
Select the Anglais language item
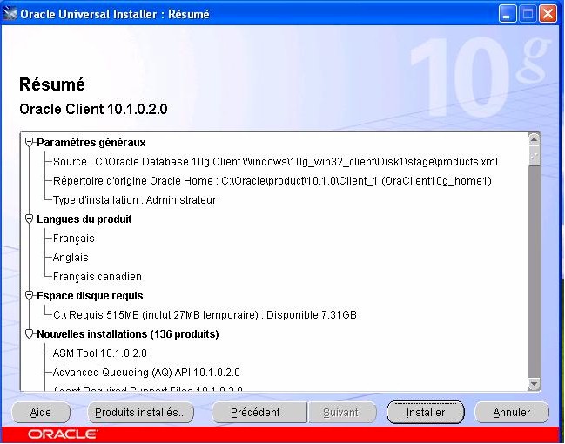[x=71, y=258]
